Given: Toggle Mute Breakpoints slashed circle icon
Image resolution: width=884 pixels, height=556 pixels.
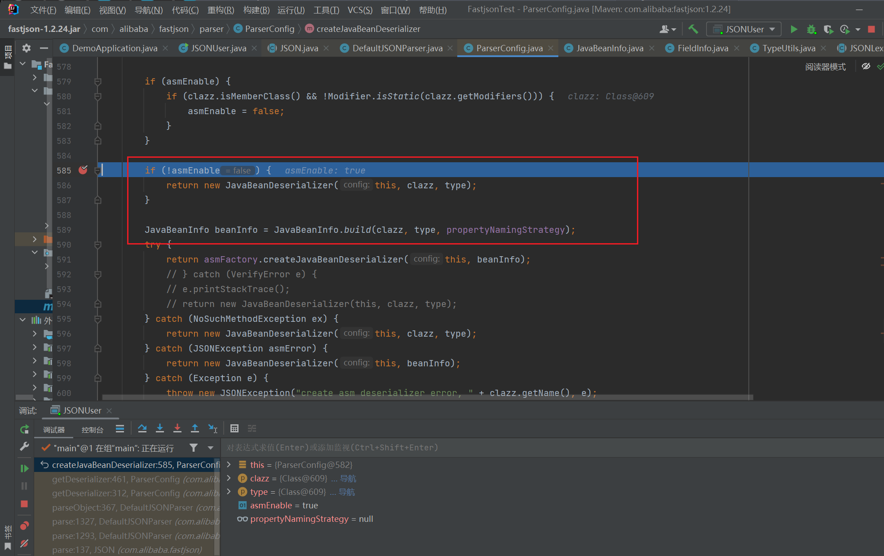Looking at the screenshot, I should pos(24,543).
